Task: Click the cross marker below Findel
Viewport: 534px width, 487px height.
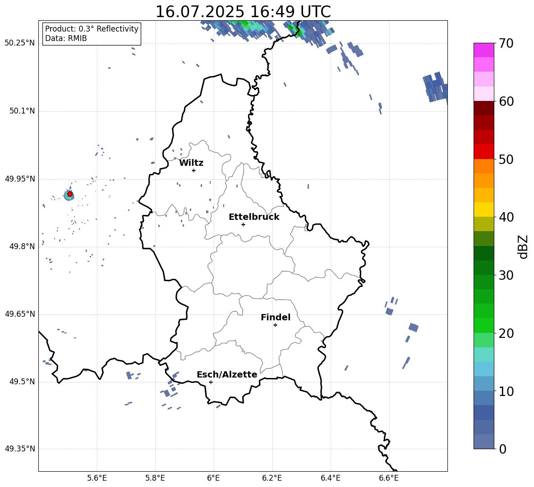Action: point(275,325)
